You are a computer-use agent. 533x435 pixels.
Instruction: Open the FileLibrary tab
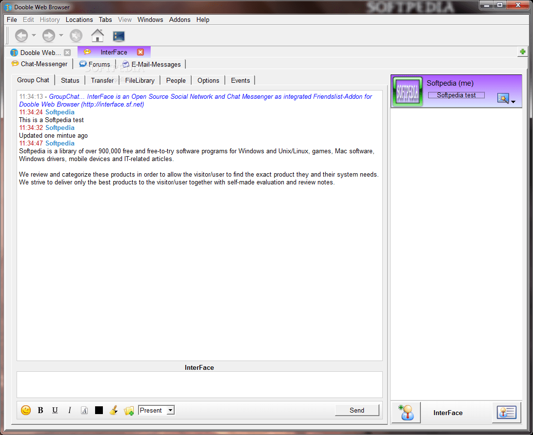(139, 80)
